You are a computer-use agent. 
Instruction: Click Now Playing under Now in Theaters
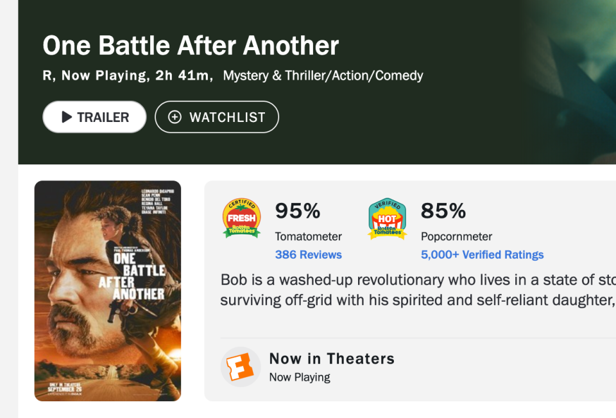tap(300, 377)
